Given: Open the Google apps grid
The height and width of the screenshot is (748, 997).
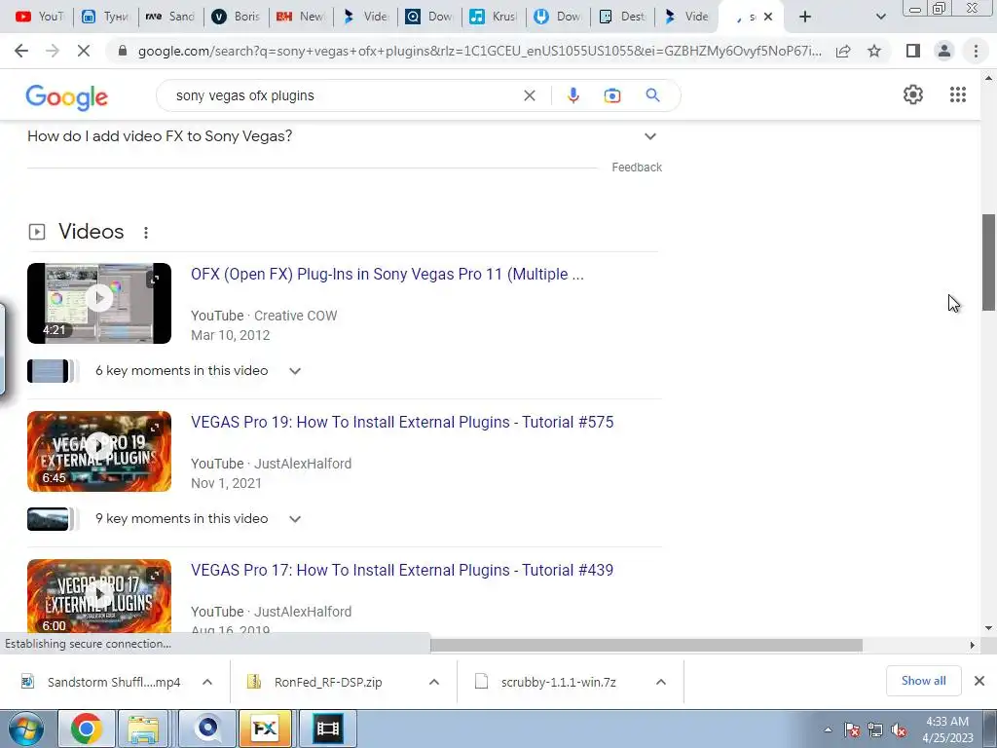Looking at the screenshot, I should (x=958, y=94).
